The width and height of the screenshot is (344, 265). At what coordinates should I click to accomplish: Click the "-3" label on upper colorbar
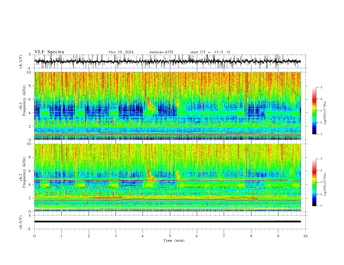[321, 87]
